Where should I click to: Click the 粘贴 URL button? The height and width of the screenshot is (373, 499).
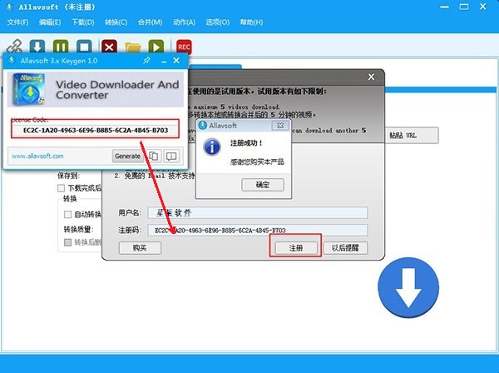point(412,136)
